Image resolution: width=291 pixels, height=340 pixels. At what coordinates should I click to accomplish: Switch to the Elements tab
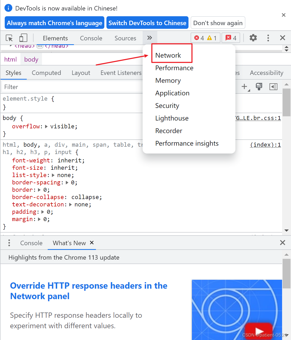click(x=55, y=38)
